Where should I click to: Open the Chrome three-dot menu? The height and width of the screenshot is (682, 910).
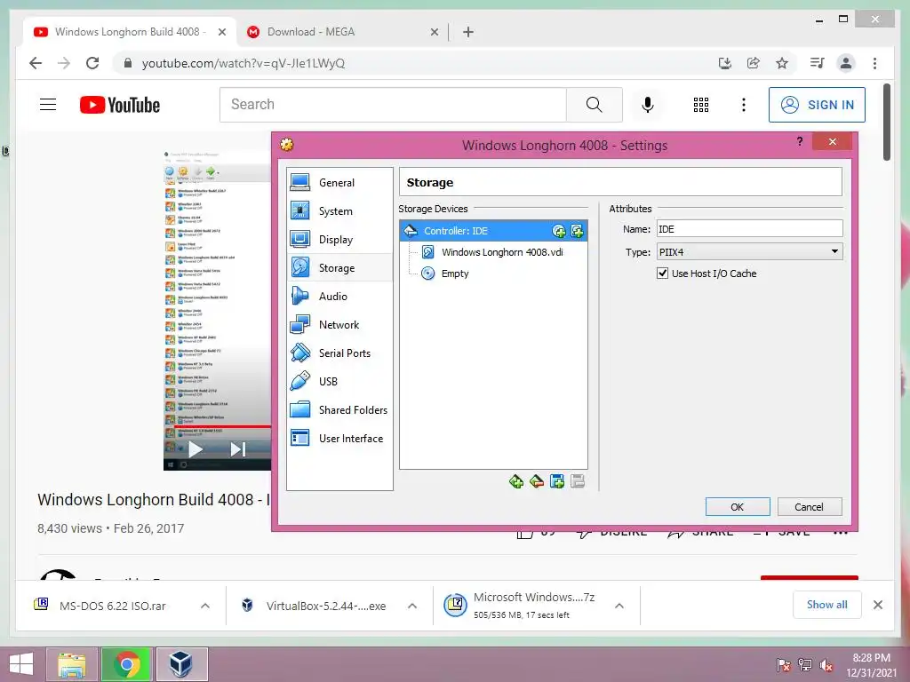click(x=874, y=63)
